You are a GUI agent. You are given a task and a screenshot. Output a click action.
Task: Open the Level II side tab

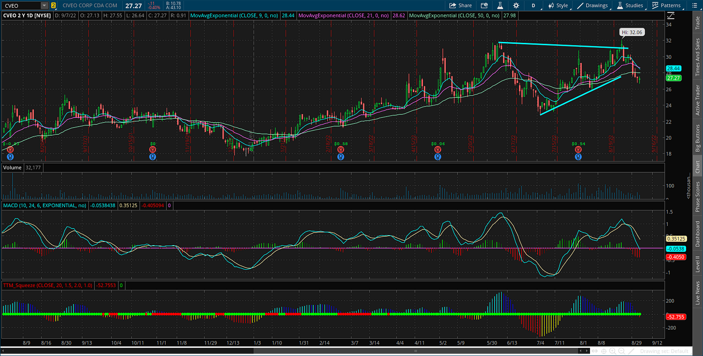(697, 264)
